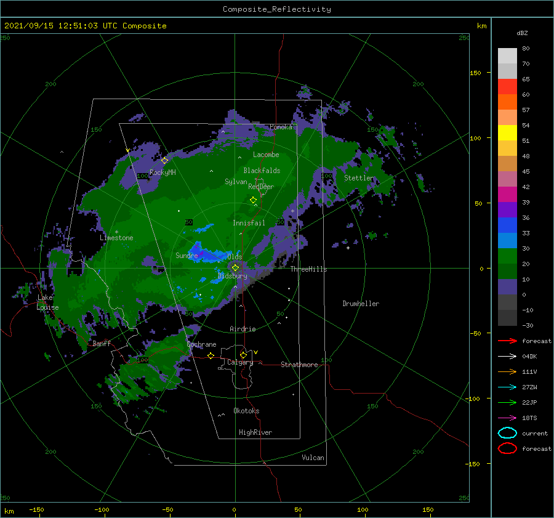Click the magenta 18TS arrow icon
This screenshot has height=518, width=554.
point(507,418)
